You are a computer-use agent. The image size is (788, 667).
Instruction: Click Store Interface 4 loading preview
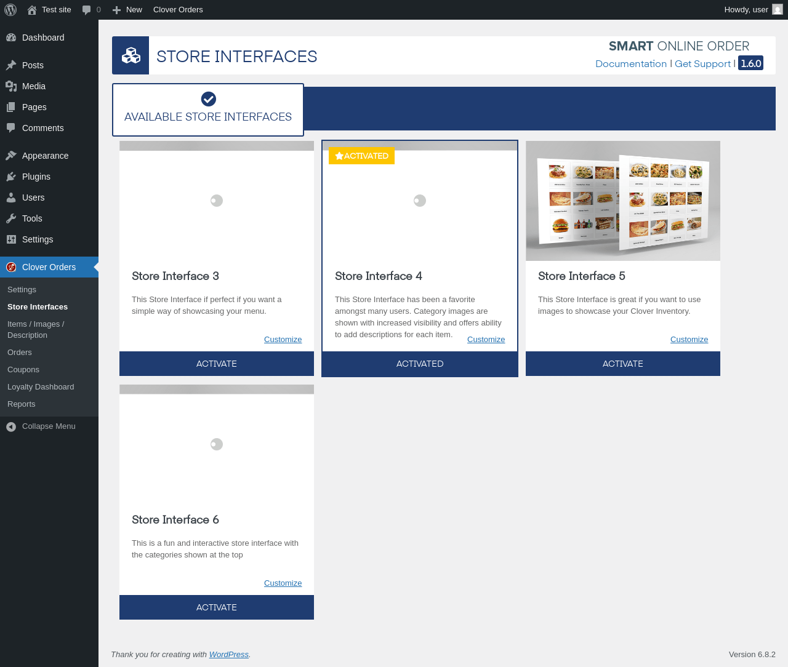pyautogui.click(x=420, y=201)
